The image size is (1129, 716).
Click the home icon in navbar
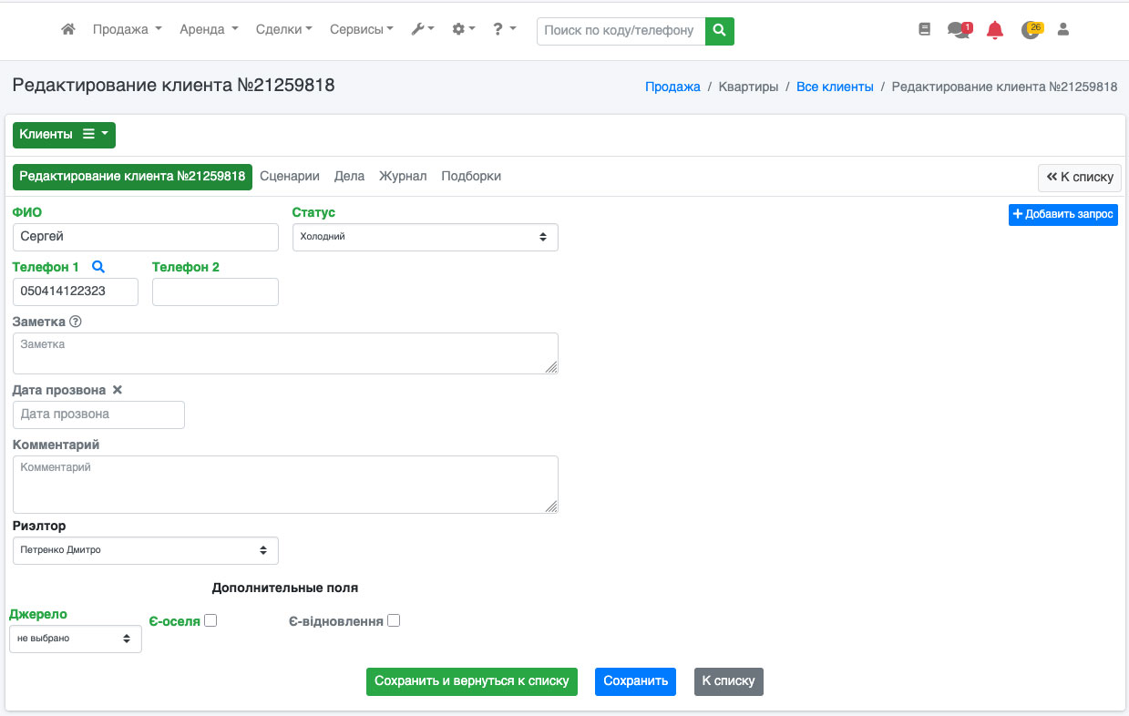click(67, 29)
